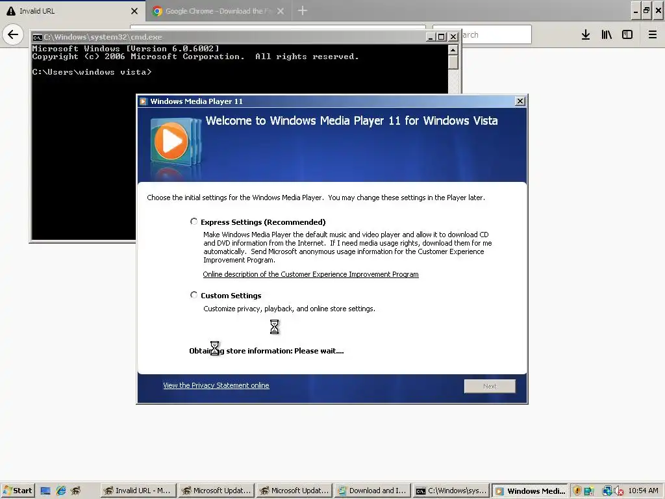Click the security shield tray icon
This screenshot has height=499, width=665.
pos(577,491)
